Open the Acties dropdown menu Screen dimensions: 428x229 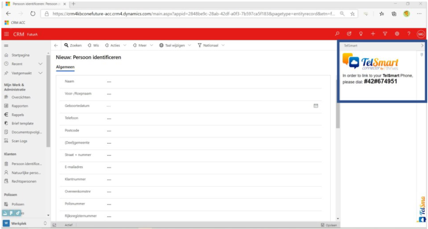[115, 45]
